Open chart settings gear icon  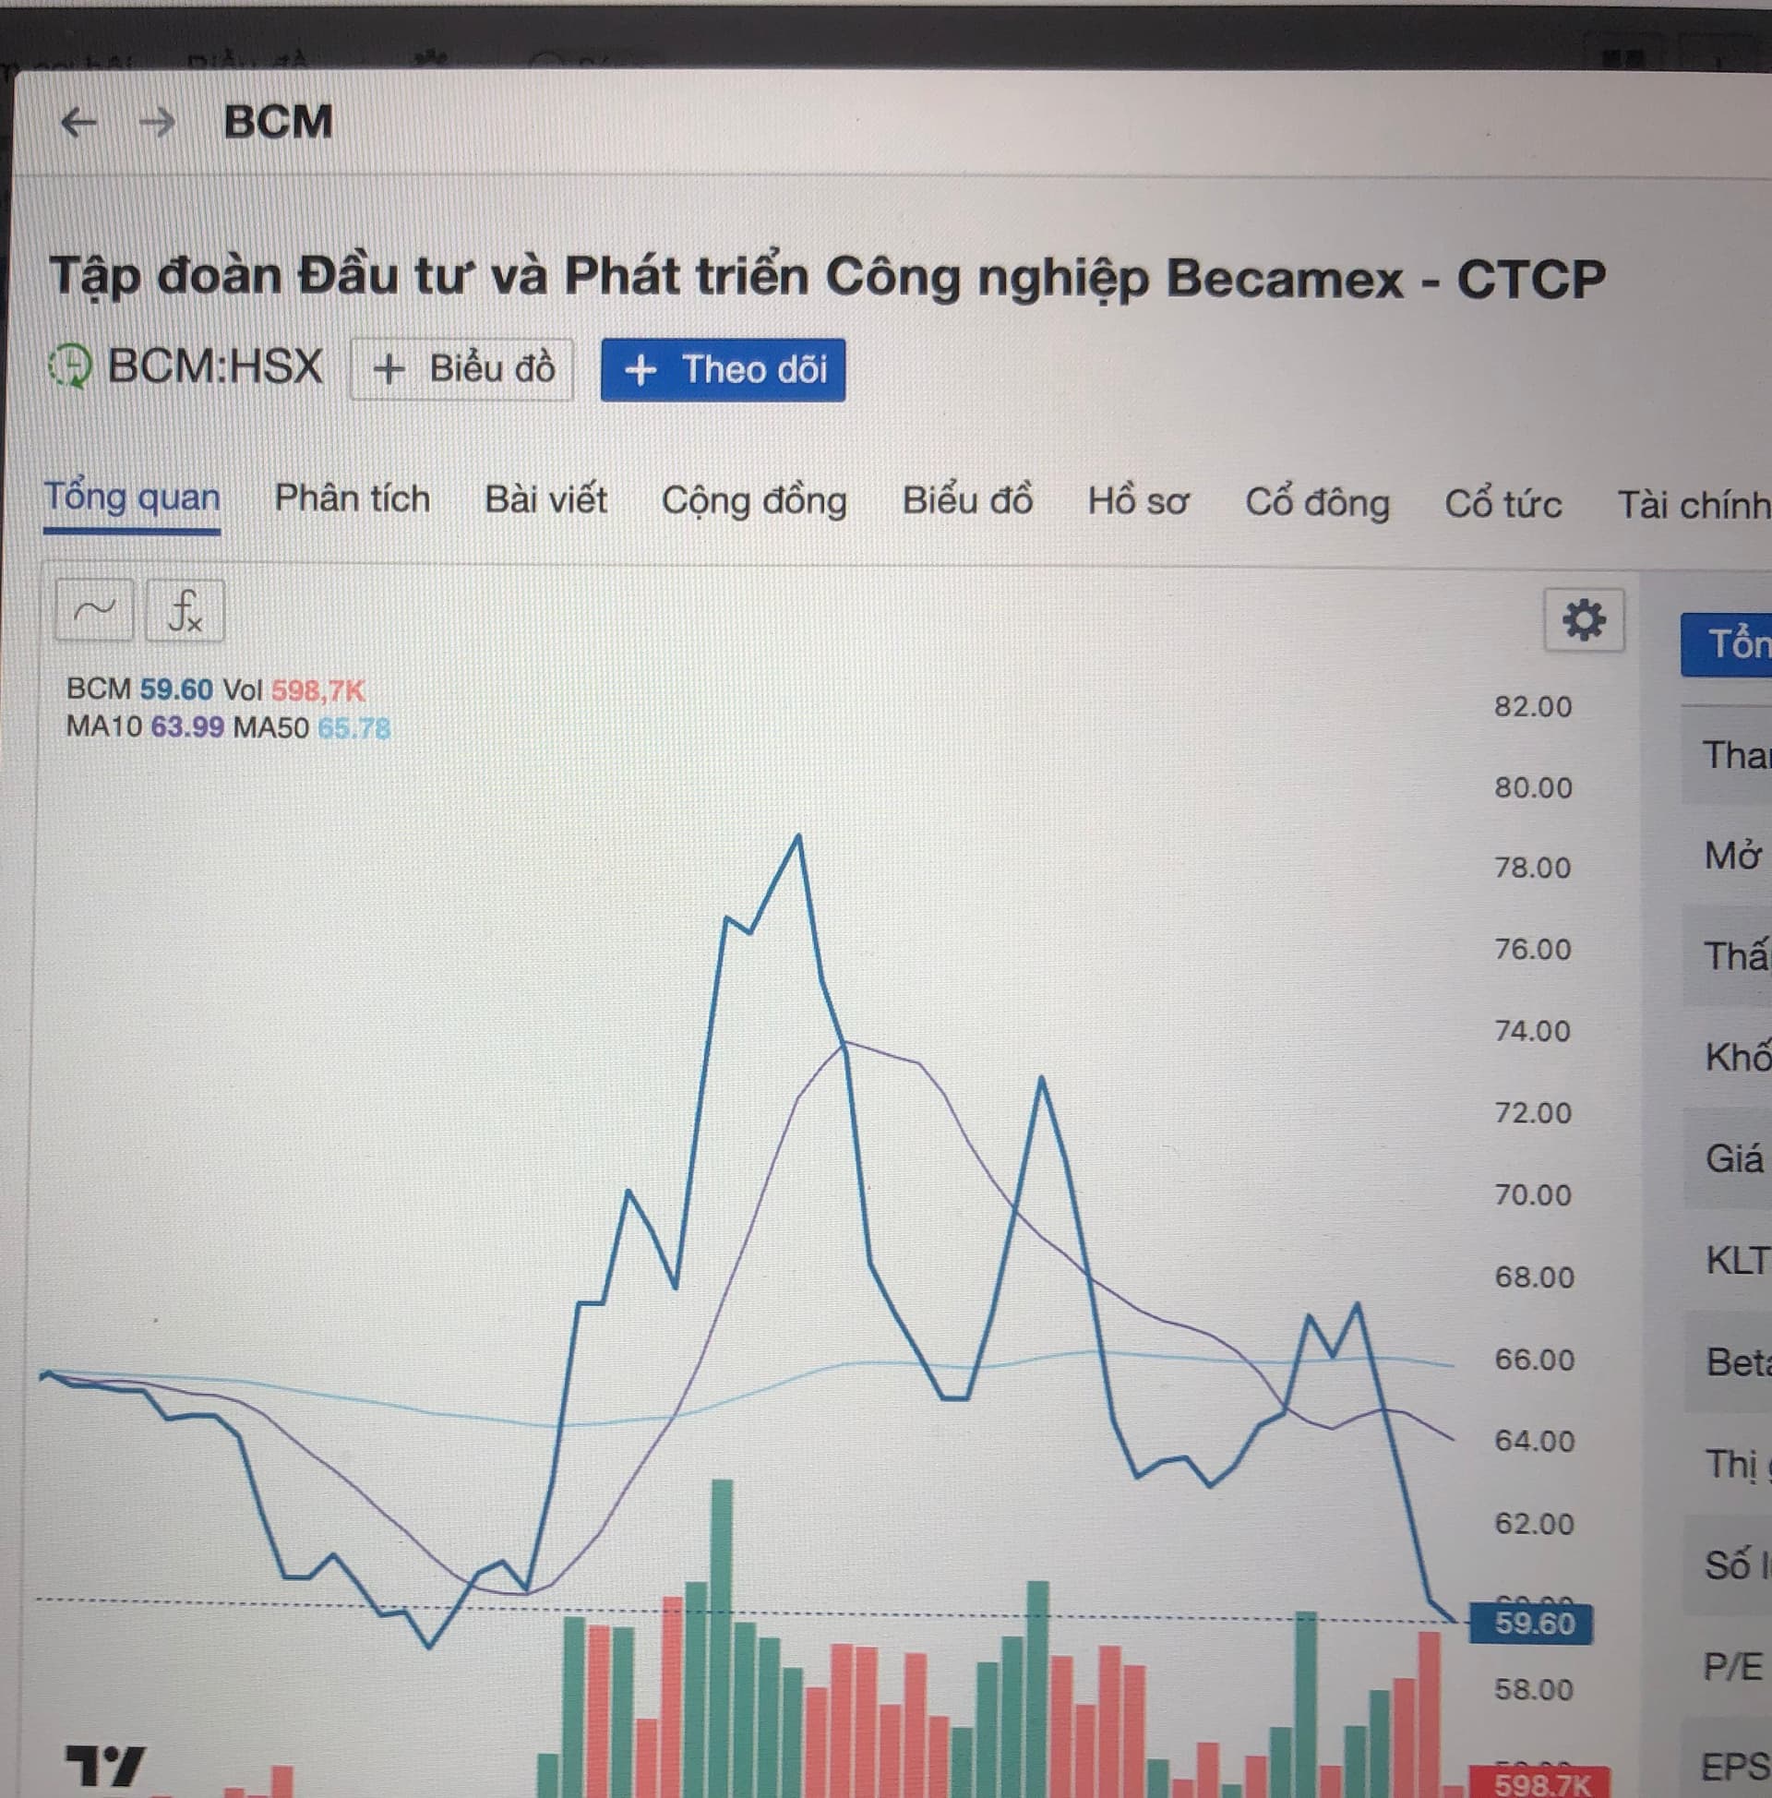[1583, 620]
